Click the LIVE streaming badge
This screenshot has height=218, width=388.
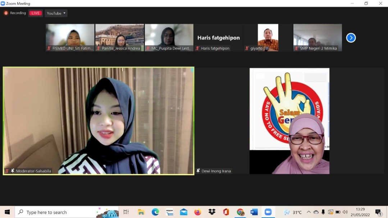(35, 13)
